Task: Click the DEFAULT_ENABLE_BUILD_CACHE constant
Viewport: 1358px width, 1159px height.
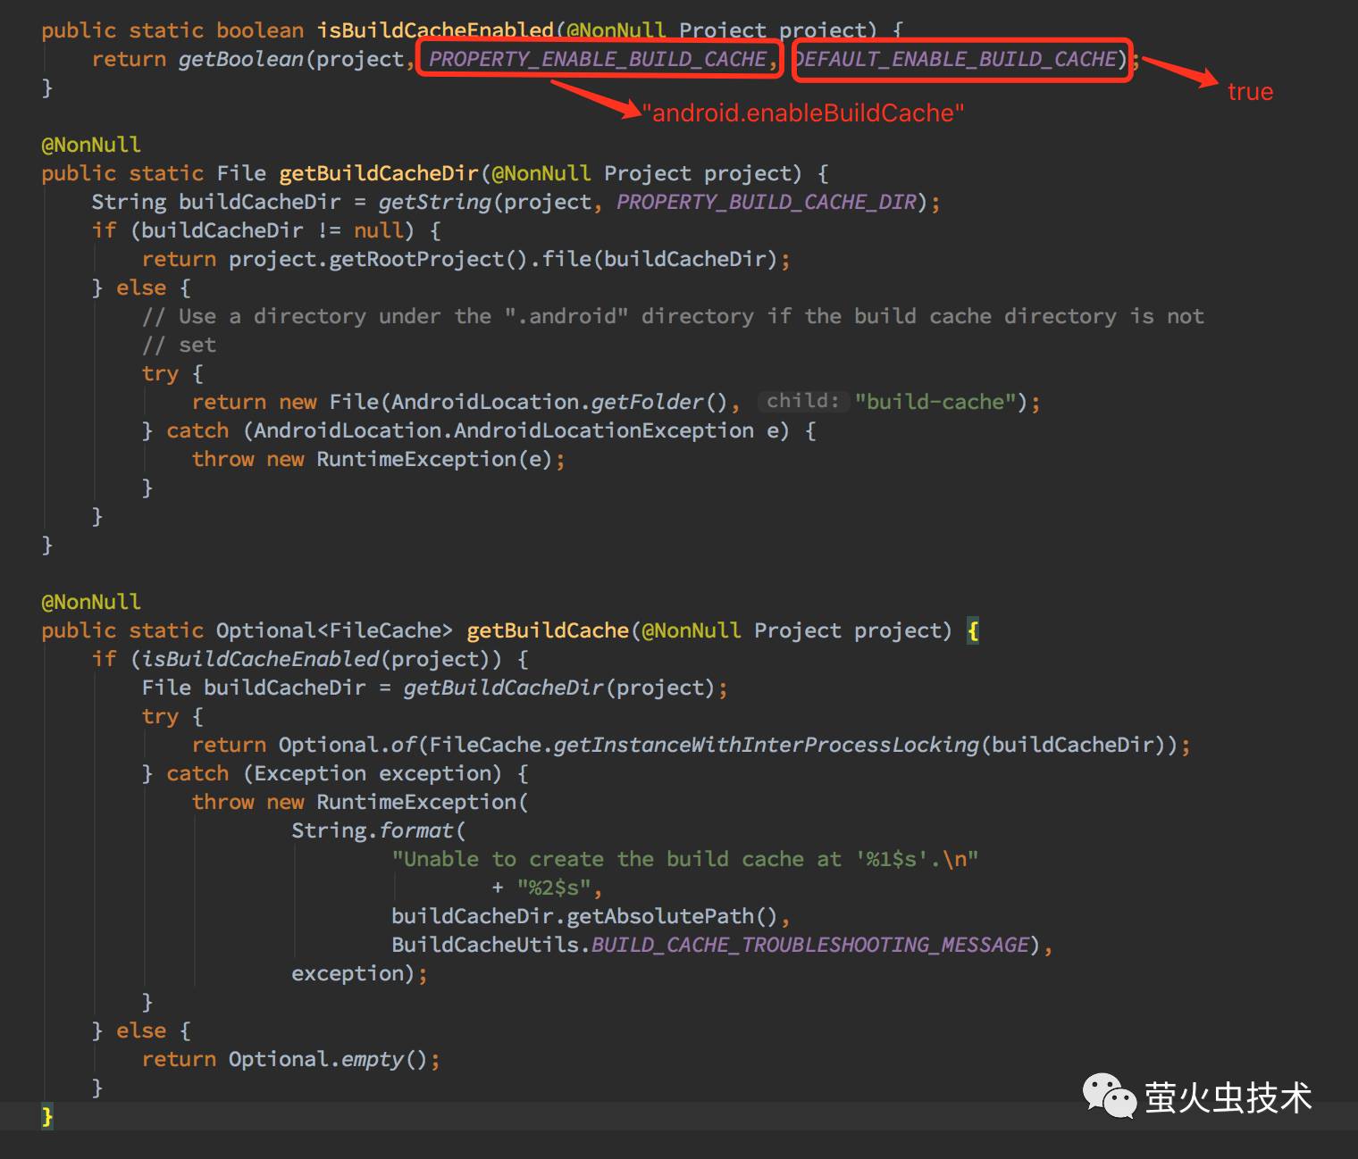Action: 956,59
